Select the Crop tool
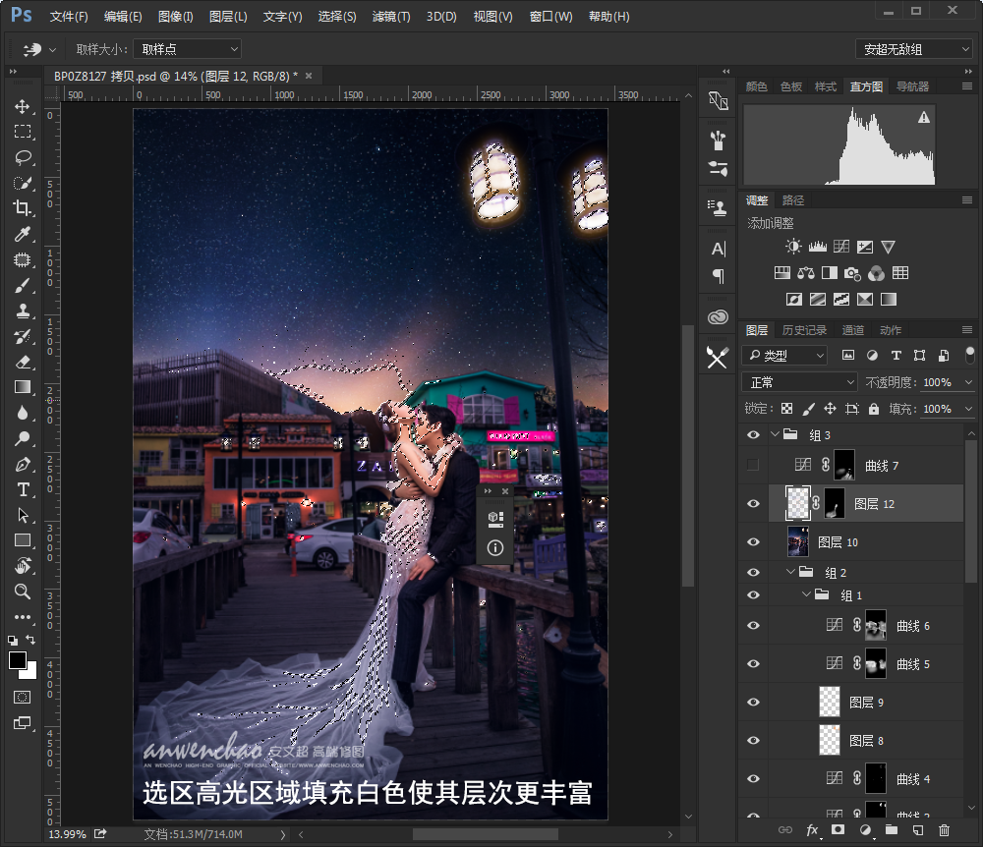983x847 pixels. (x=23, y=208)
